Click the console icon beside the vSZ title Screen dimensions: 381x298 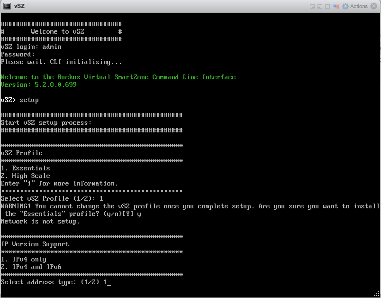coord(7,6)
